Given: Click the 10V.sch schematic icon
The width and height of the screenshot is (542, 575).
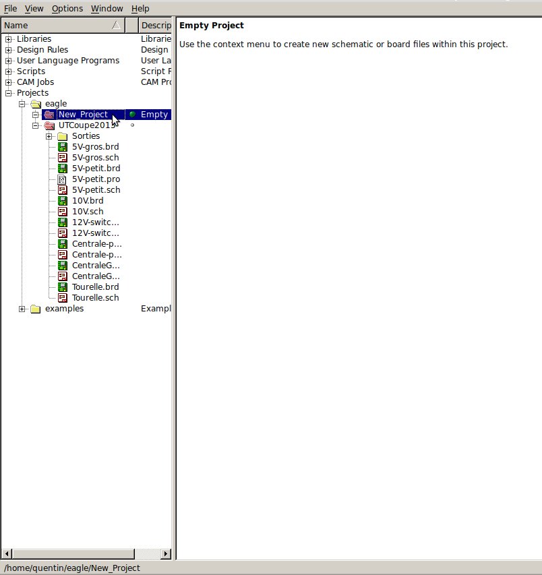Looking at the screenshot, I should tap(63, 212).
